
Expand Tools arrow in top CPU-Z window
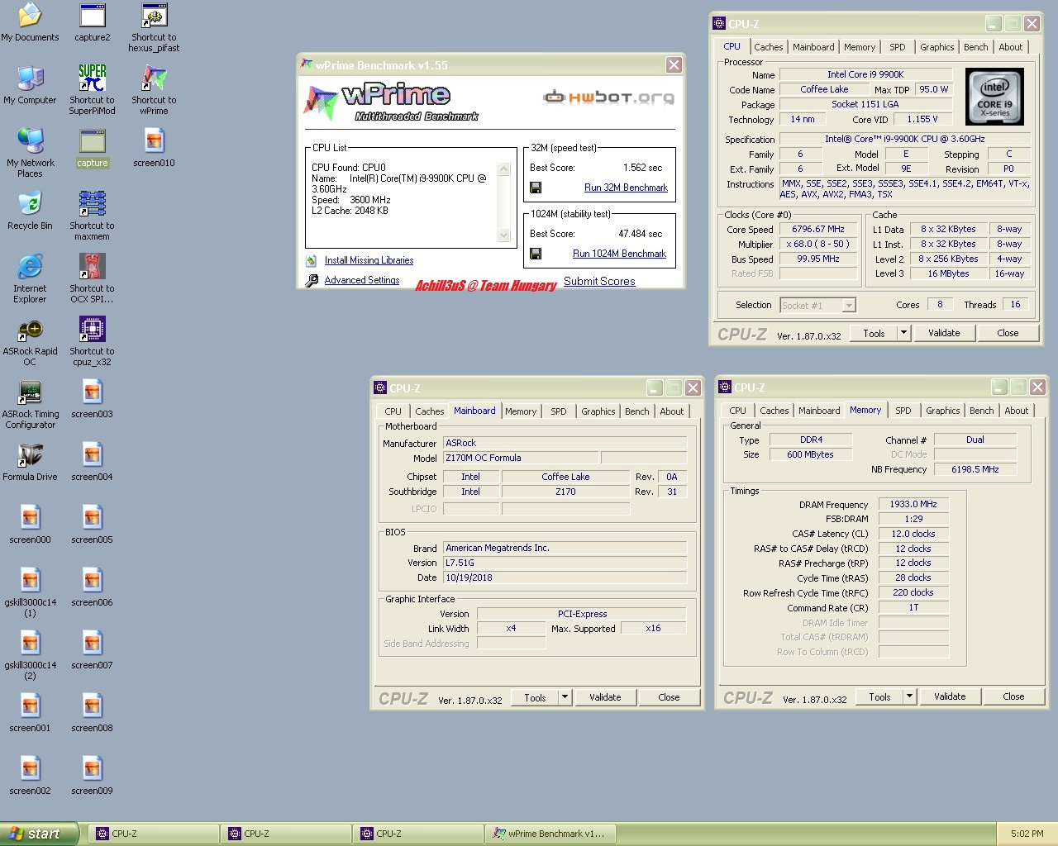[903, 333]
